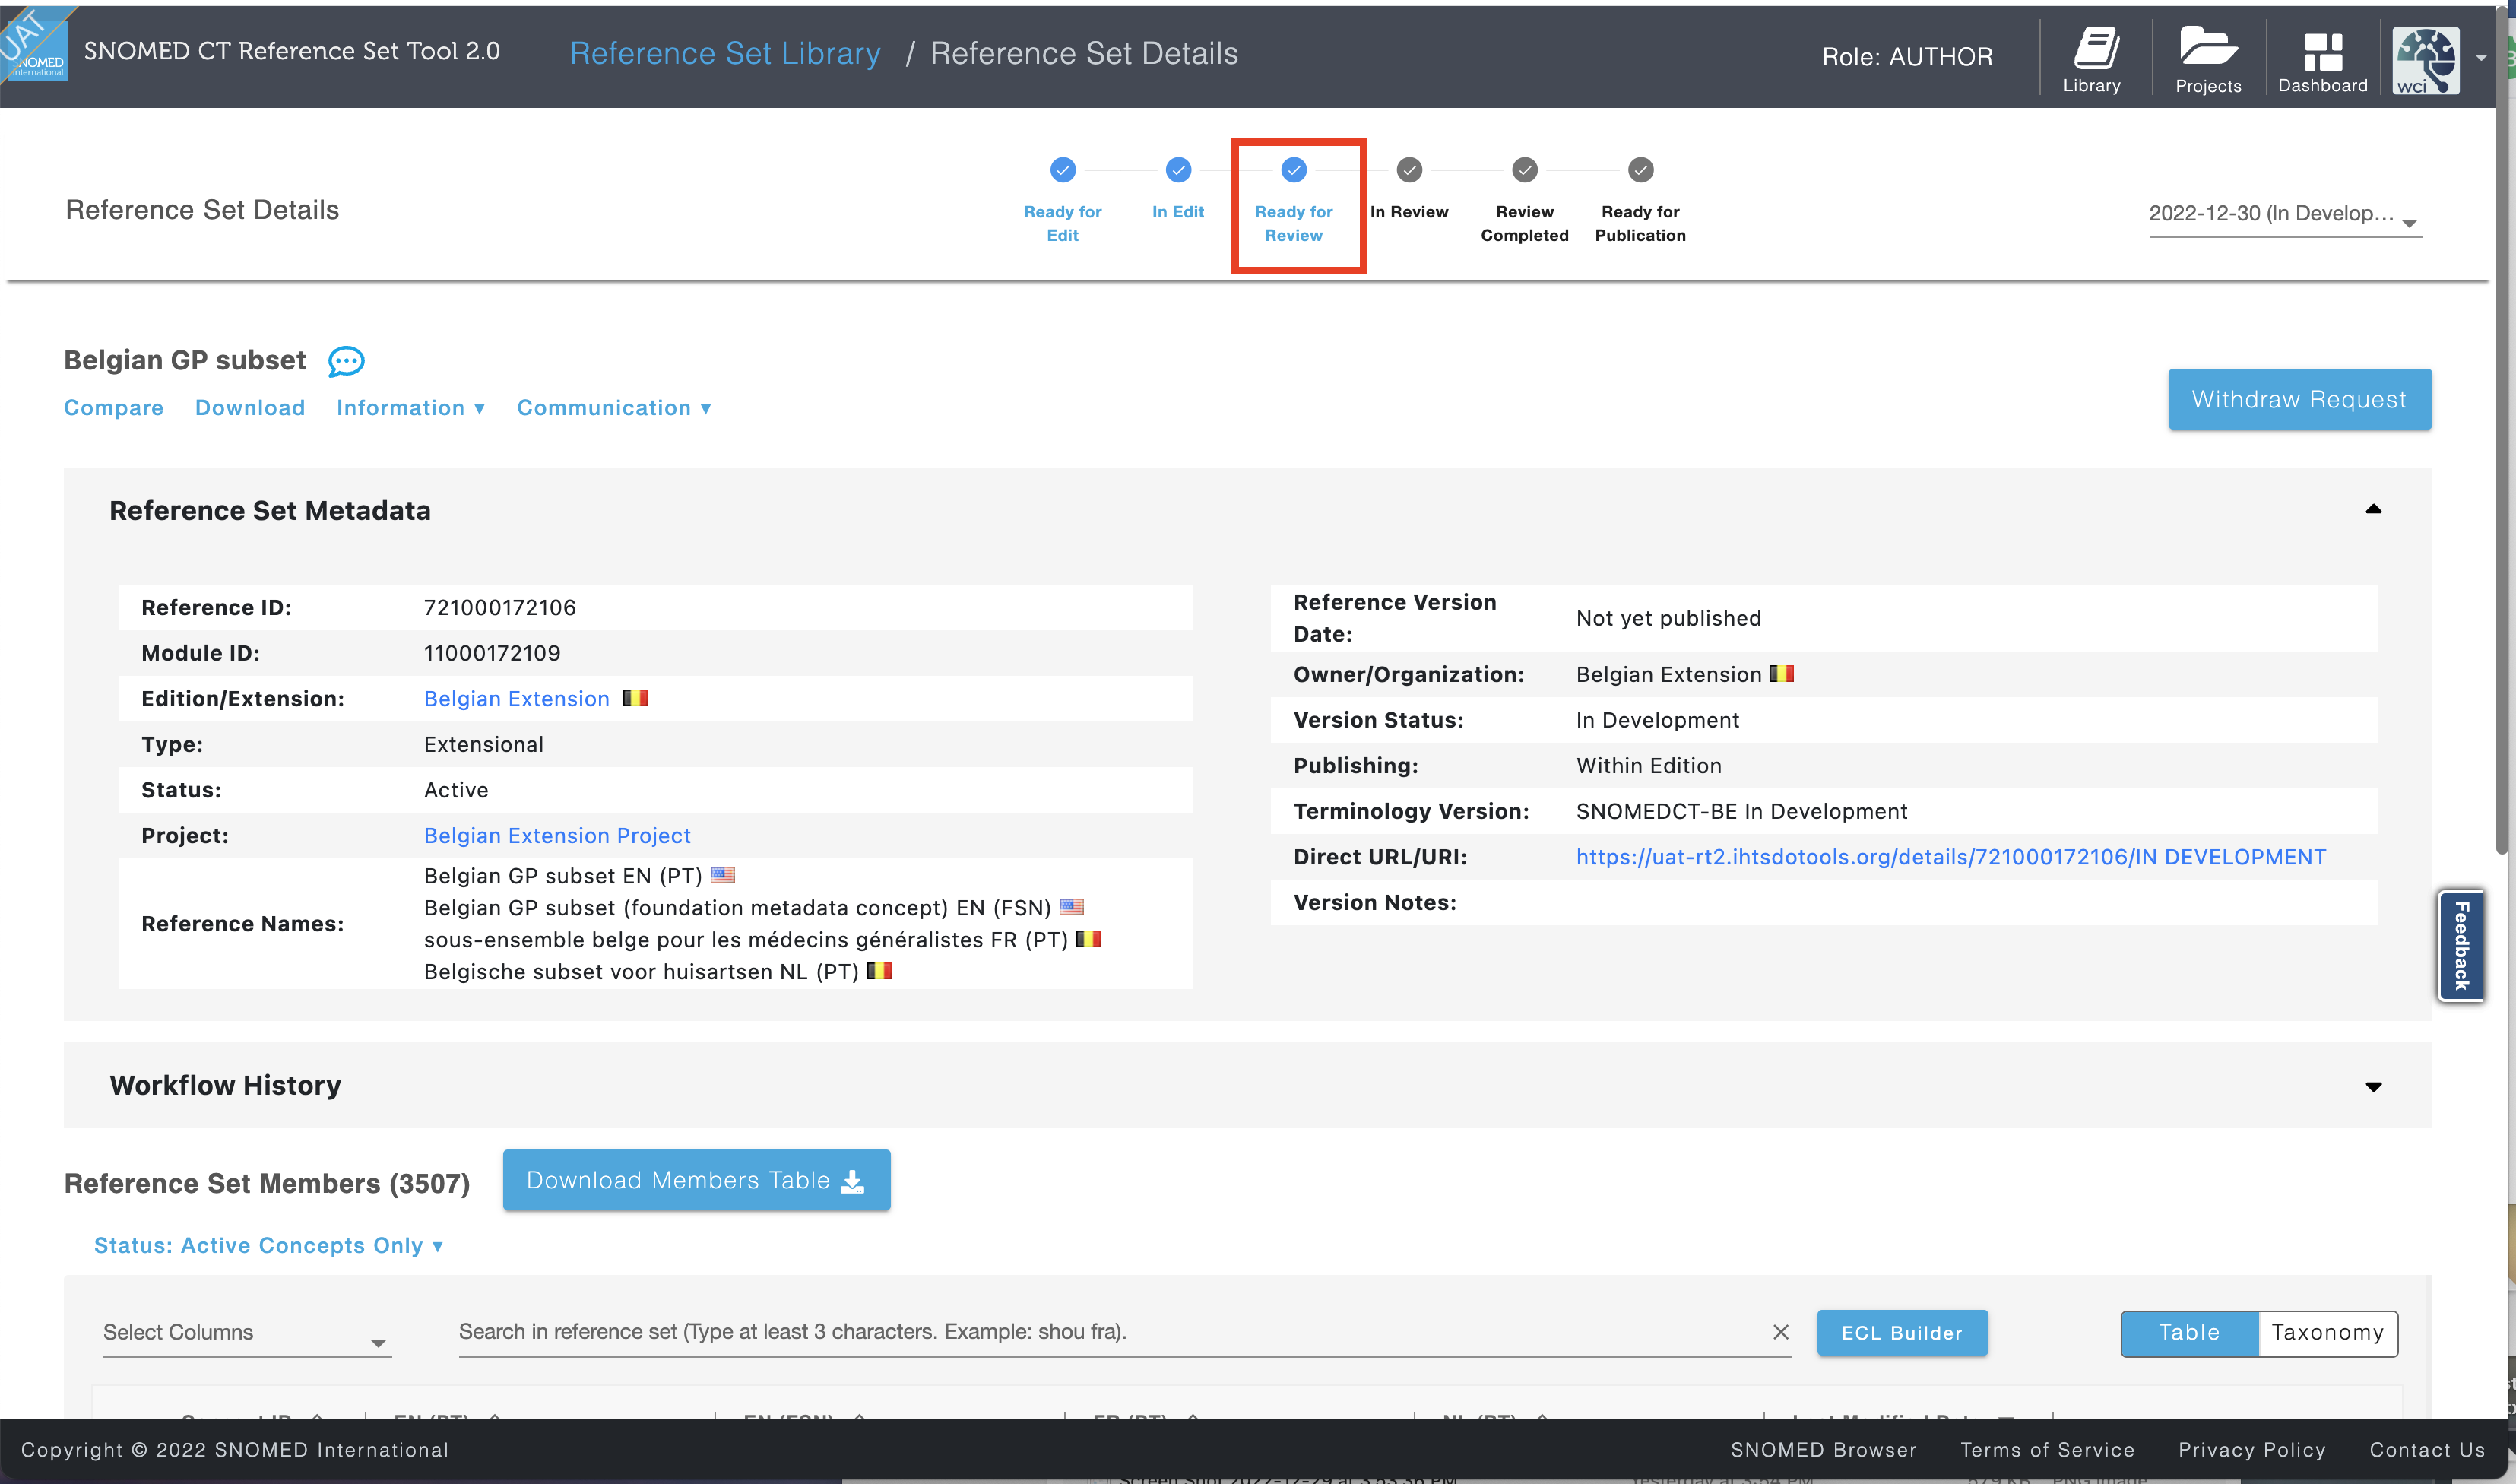Open Privacy Policy in footer
This screenshot has width=2516, height=1484.
coord(2251,1450)
